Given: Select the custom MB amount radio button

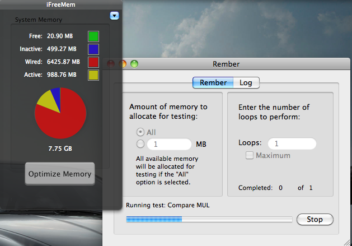Looking at the screenshot, I should (x=140, y=144).
